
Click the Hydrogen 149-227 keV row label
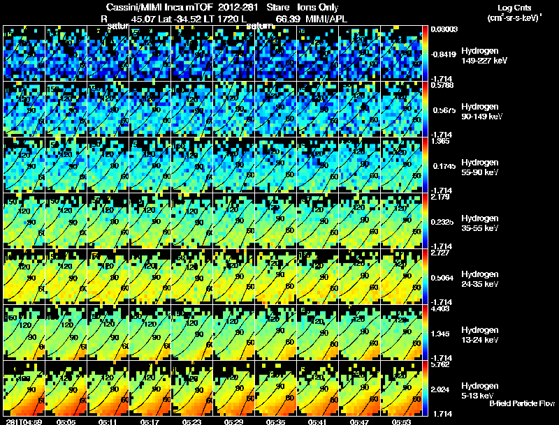484,56
